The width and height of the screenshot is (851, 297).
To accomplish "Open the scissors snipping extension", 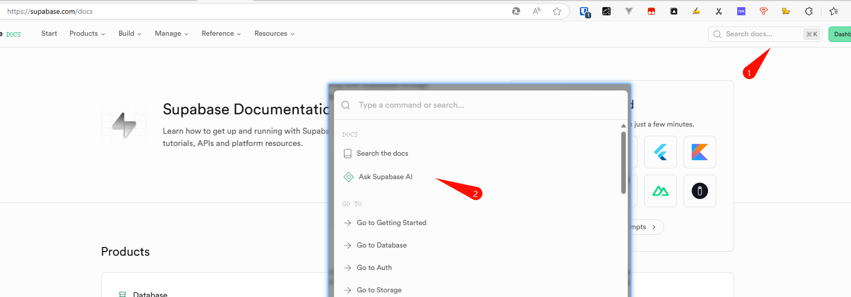I will pos(719,11).
